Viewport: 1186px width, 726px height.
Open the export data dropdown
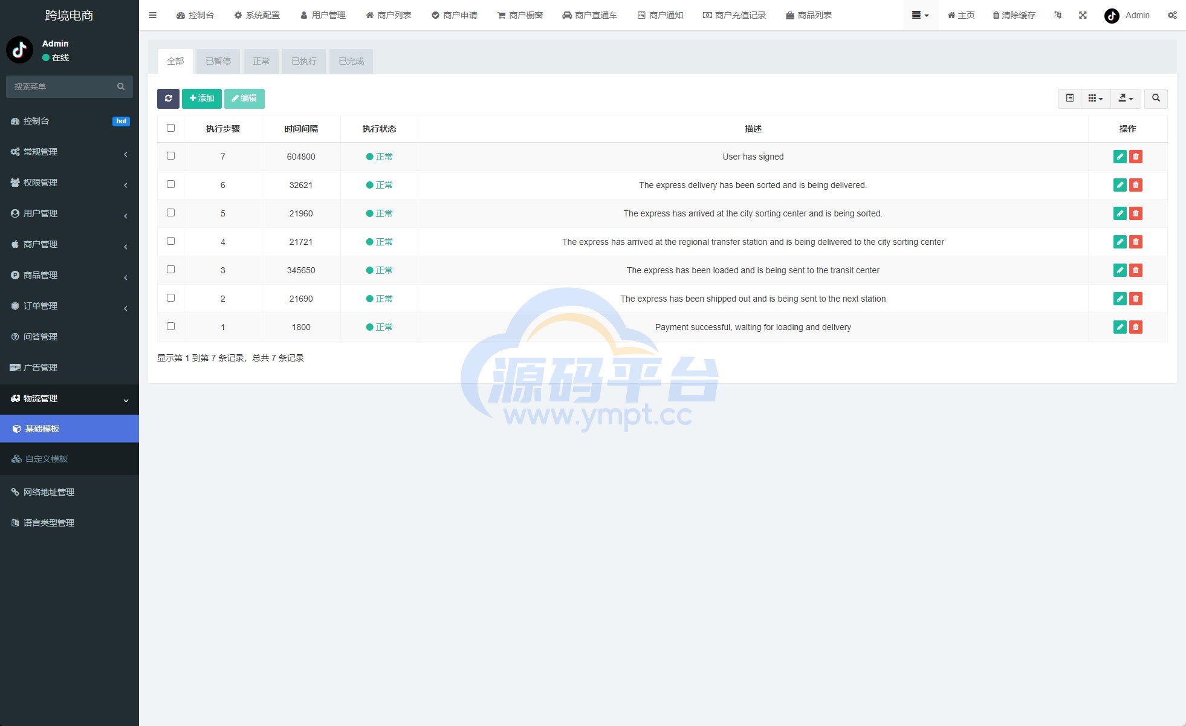(1126, 99)
